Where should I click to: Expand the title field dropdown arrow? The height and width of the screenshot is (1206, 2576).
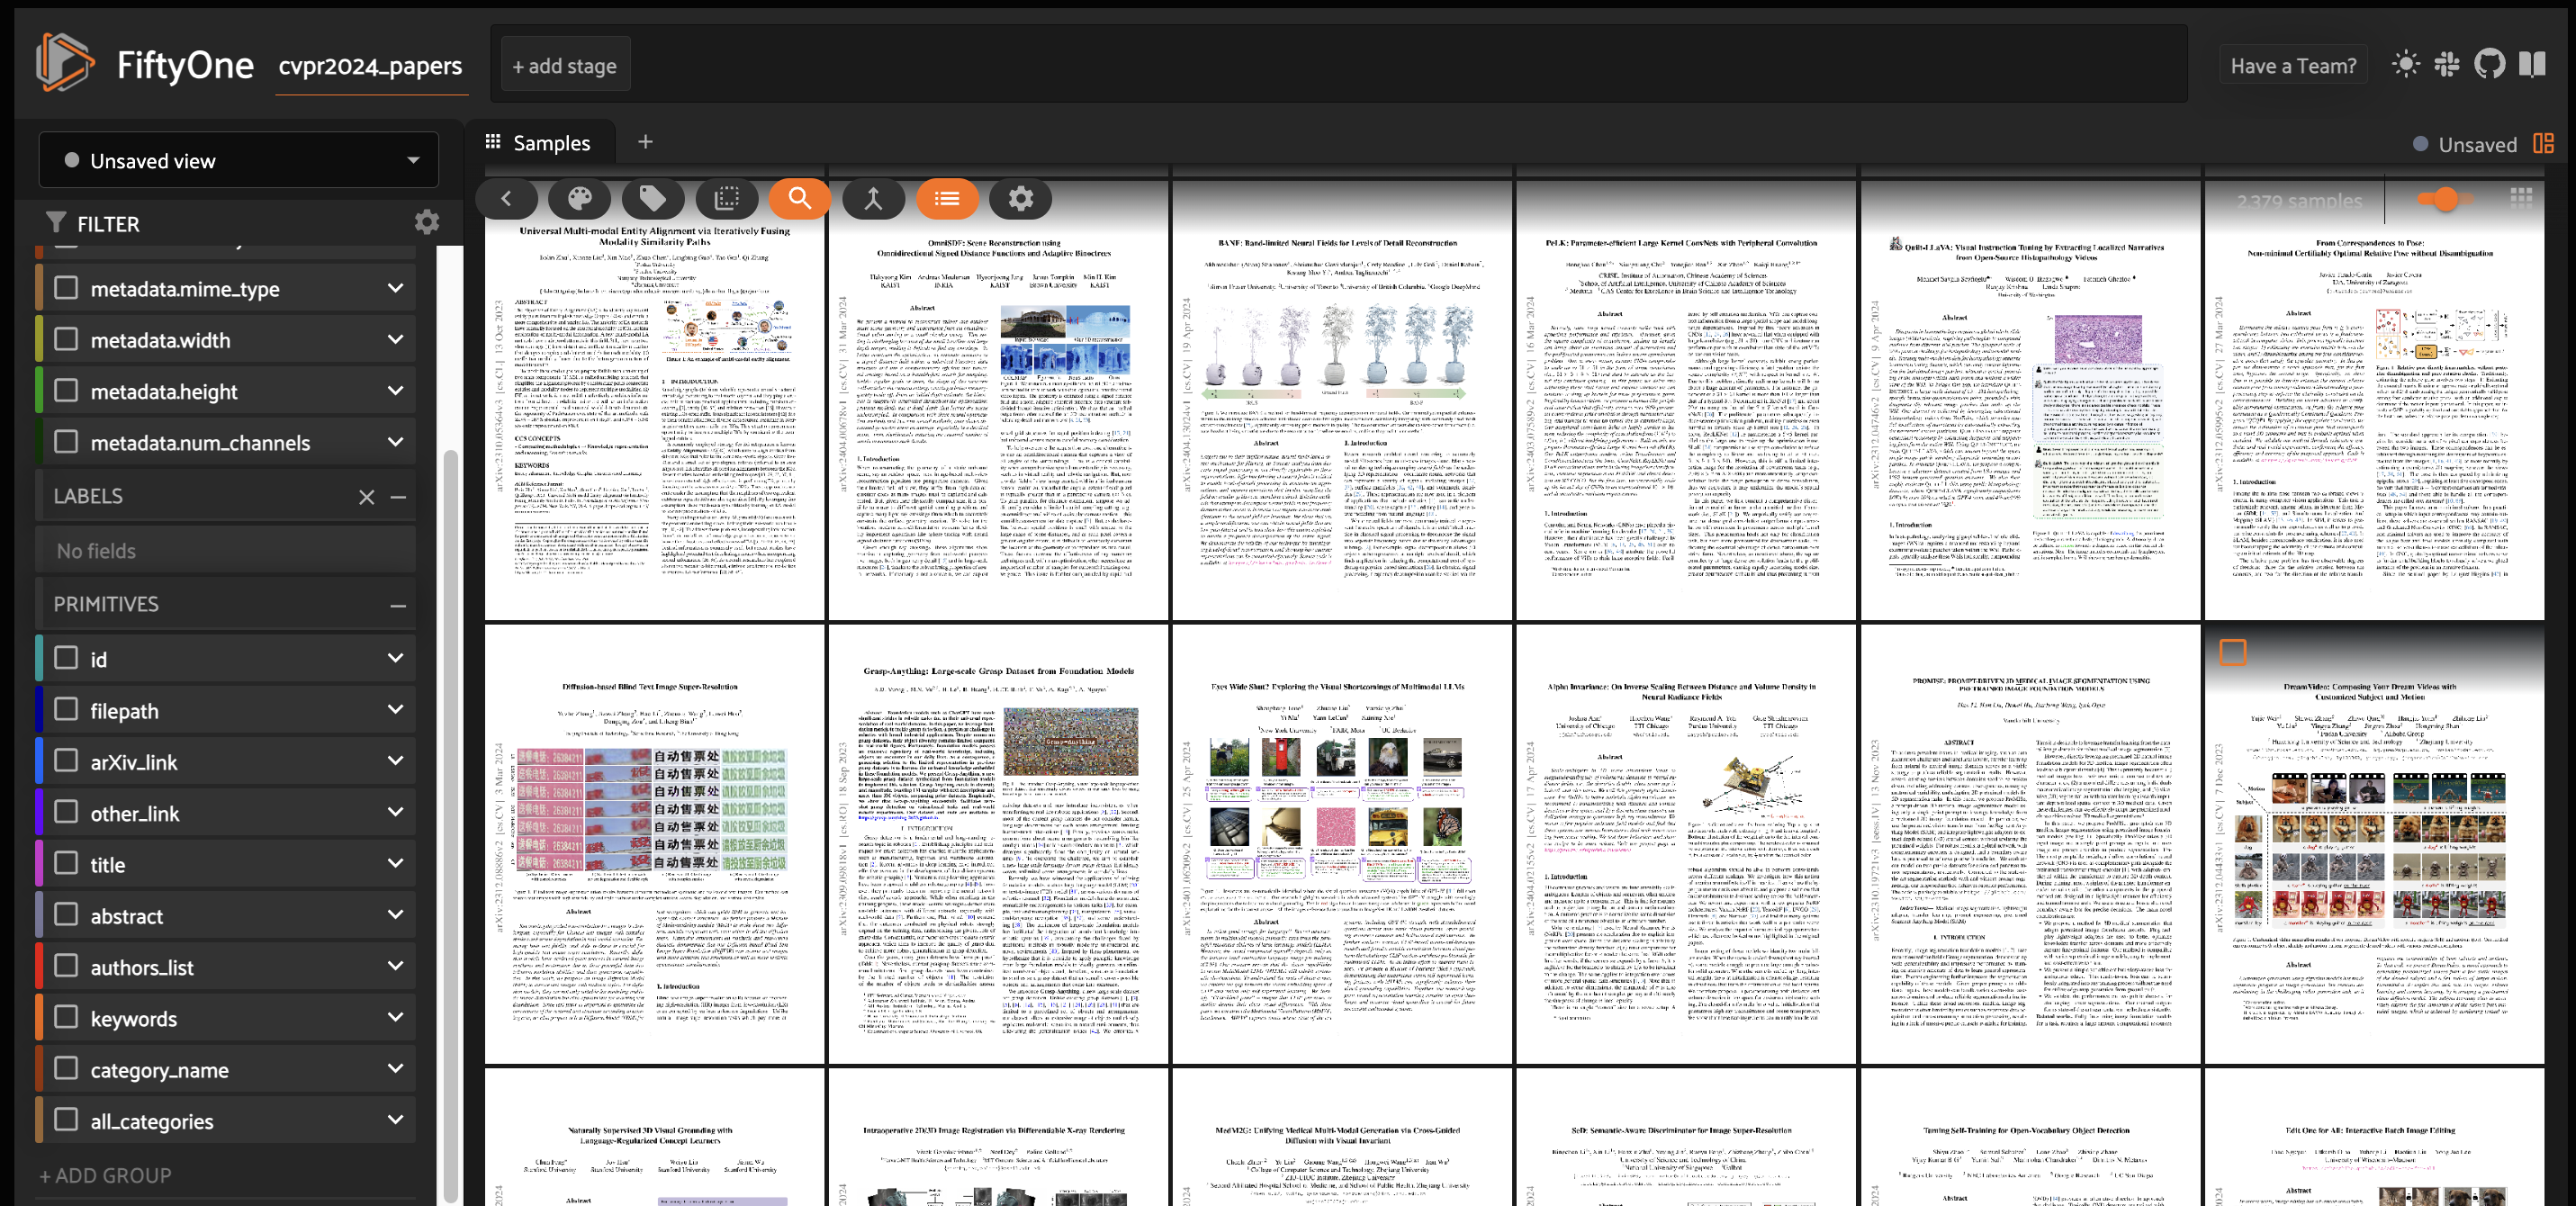[x=396, y=863]
